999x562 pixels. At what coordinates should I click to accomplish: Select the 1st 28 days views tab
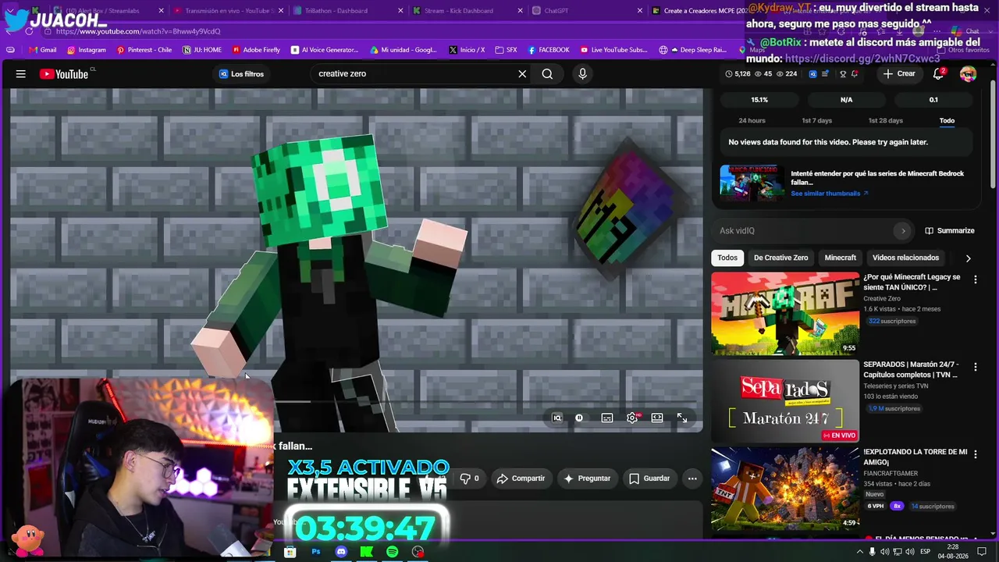[x=886, y=121]
